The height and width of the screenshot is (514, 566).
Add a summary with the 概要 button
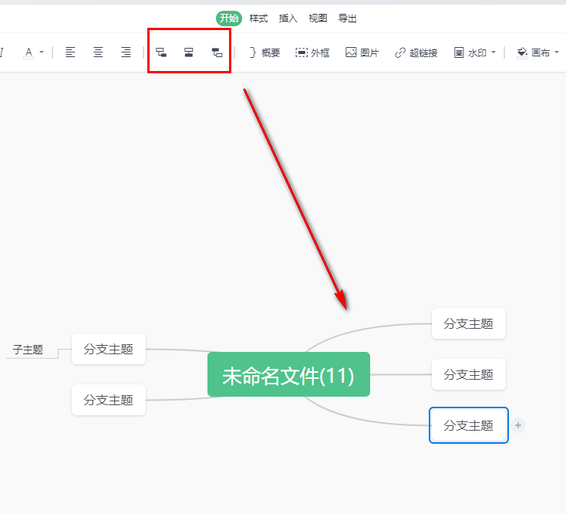tap(264, 52)
